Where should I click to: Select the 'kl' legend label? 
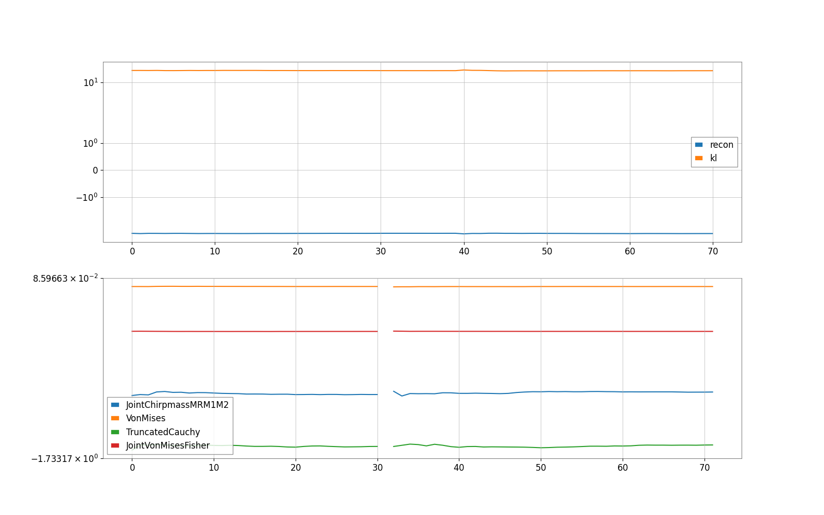pyautogui.click(x=713, y=158)
